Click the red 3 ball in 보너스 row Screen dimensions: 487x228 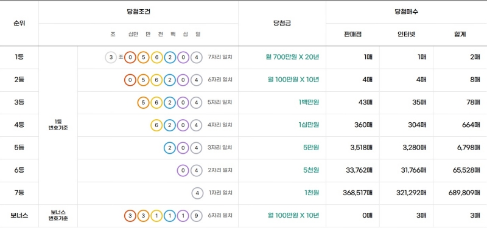[x=130, y=216]
